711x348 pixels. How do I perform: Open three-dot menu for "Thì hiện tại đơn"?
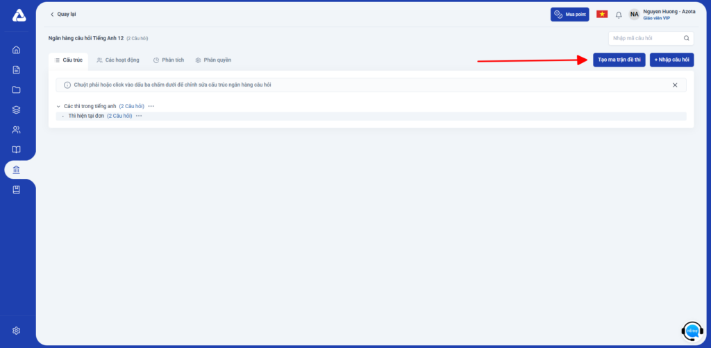139,116
